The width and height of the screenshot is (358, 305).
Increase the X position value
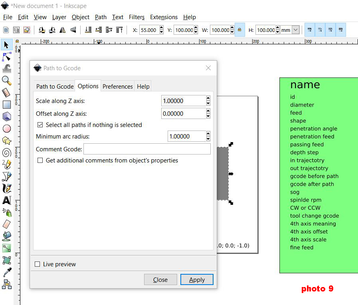[x=161, y=28]
